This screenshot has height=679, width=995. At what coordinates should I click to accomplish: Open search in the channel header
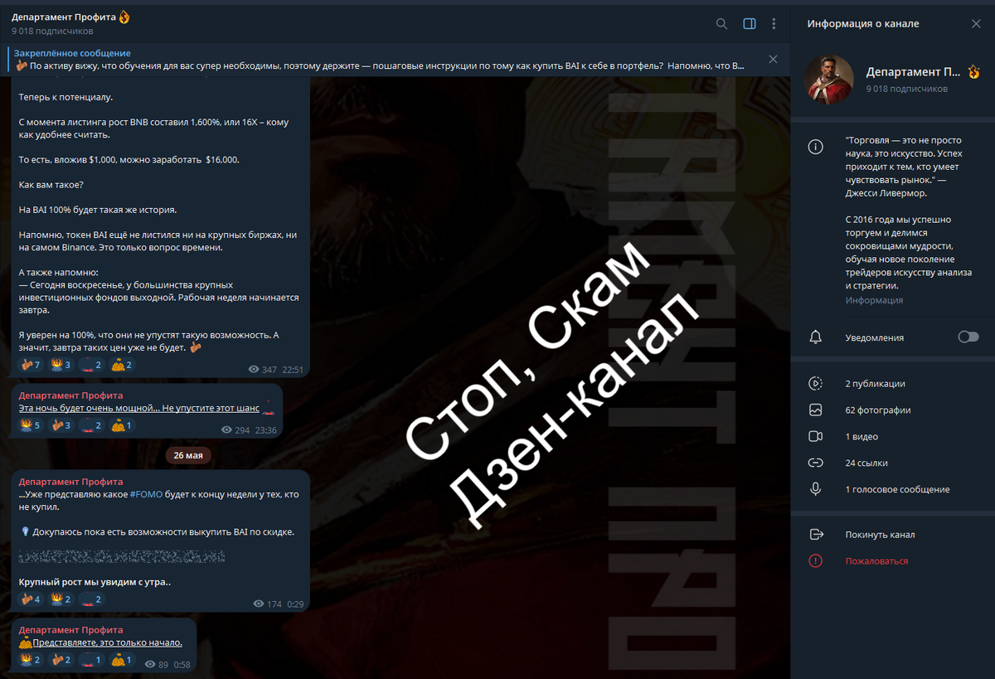pos(721,24)
